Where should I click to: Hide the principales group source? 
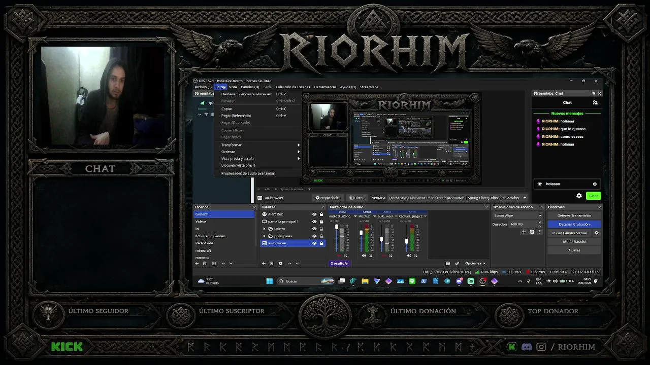point(314,236)
